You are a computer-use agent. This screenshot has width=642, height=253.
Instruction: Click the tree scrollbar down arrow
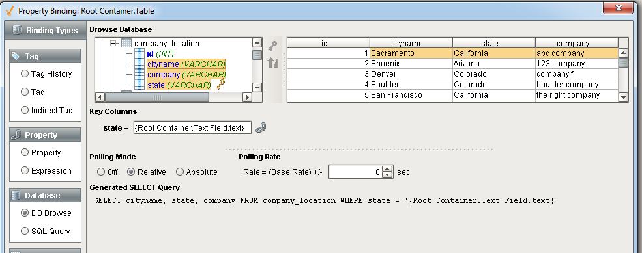click(257, 87)
